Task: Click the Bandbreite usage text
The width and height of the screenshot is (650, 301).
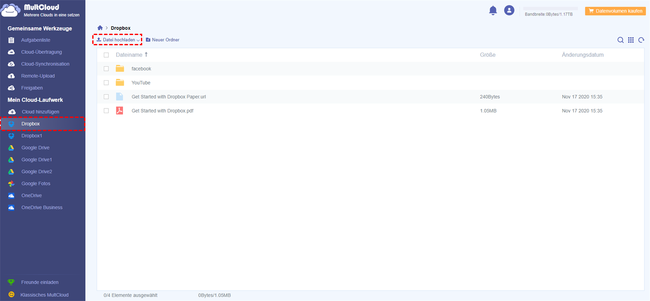Action: coord(549,14)
